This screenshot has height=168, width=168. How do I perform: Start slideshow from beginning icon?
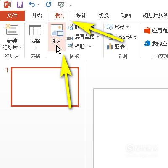[x=61, y=5]
